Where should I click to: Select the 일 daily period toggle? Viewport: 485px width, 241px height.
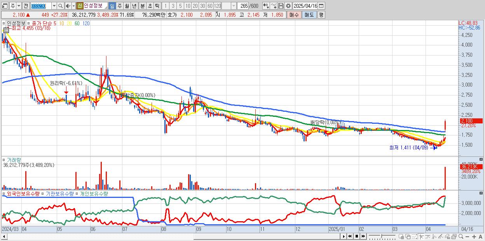point(112,6)
